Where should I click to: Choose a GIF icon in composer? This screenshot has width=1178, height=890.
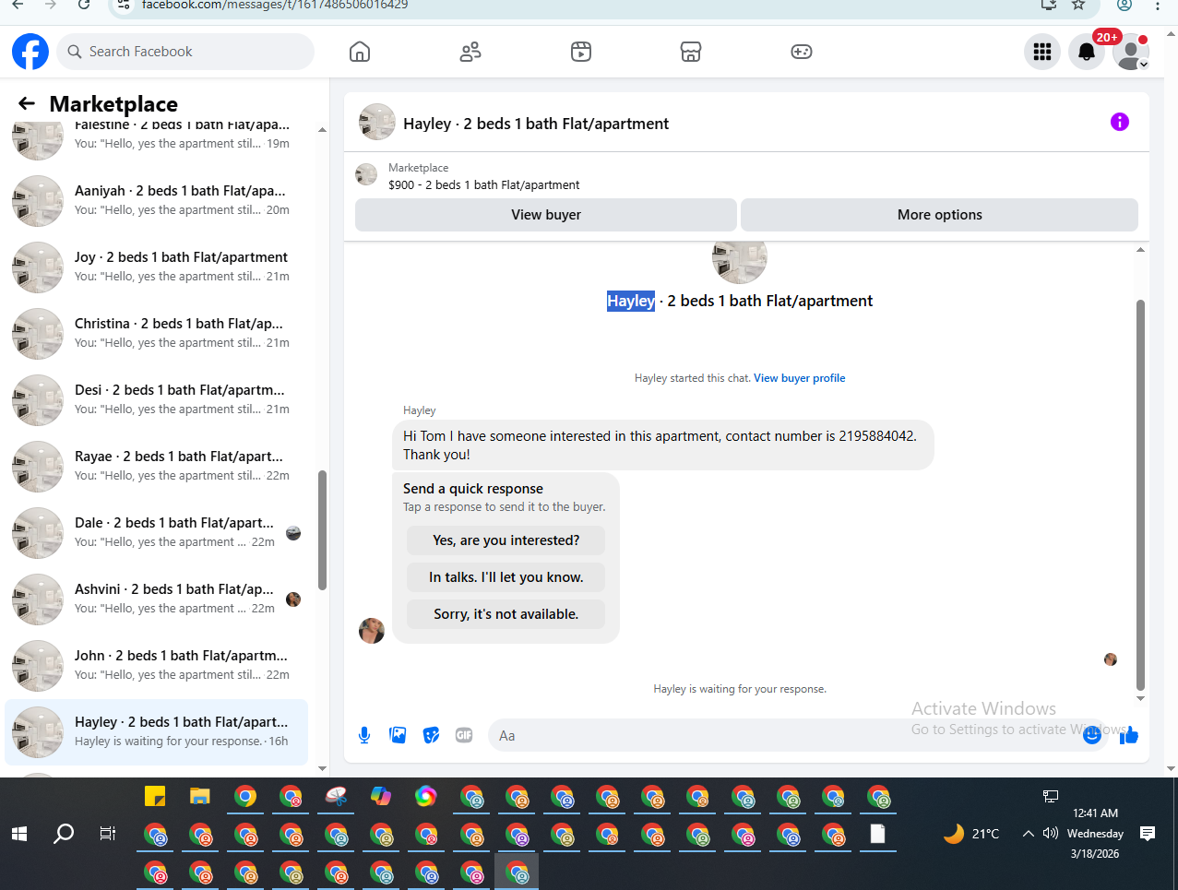point(464,735)
